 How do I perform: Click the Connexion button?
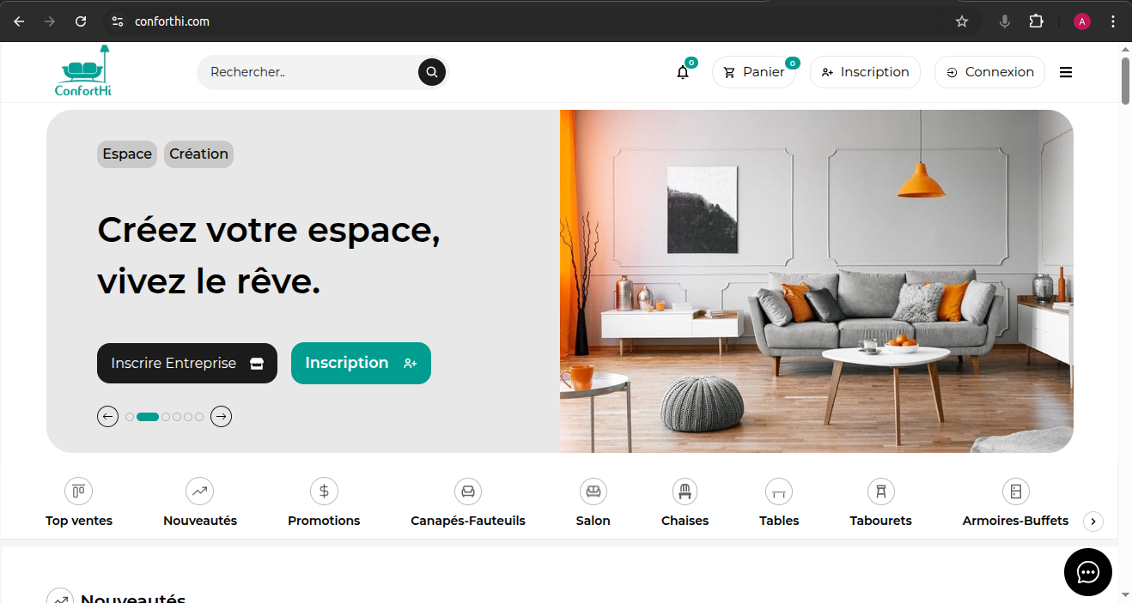click(x=989, y=72)
